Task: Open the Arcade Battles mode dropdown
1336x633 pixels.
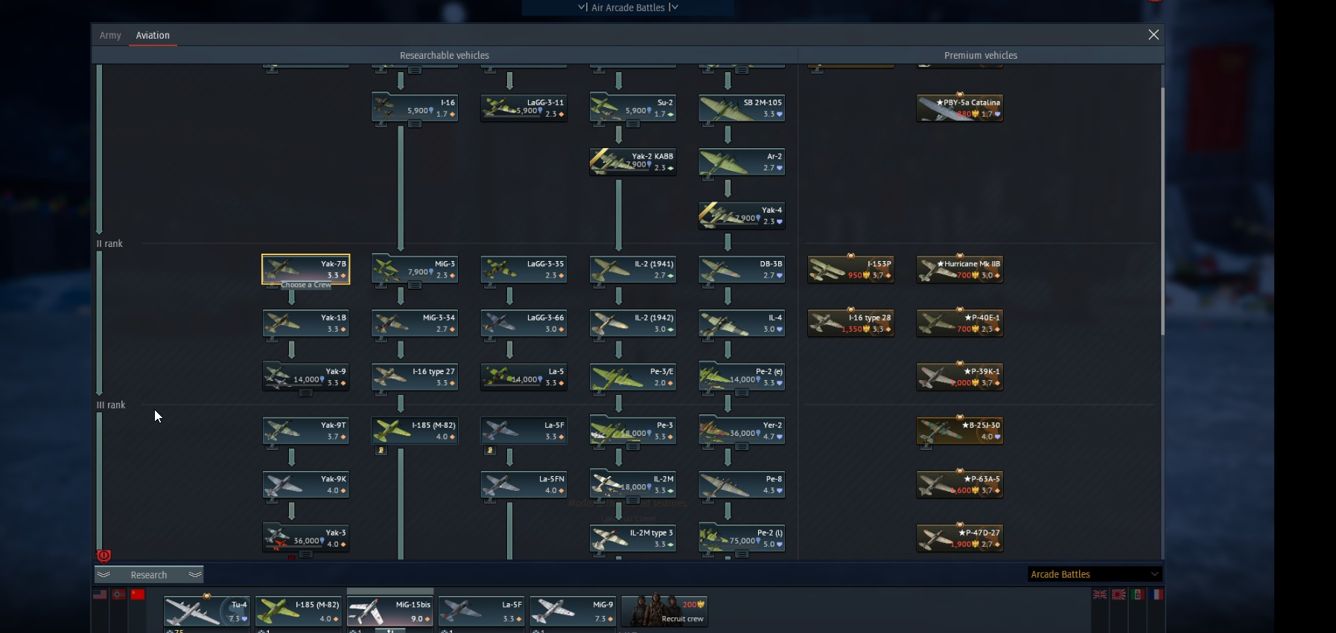Action: [1095, 574]
